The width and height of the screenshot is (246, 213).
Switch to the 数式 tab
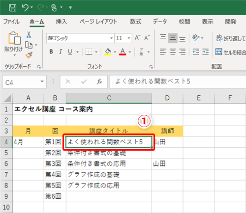[x=136, y=22]
